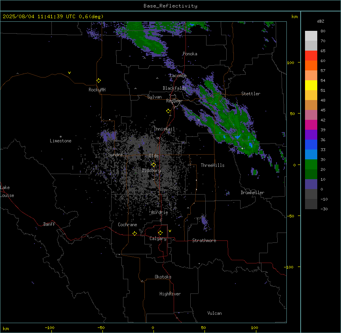Viewport: 341px width, 333px height.
Task: Pick the pink 45-42 dBZ color swatch
Action: pos(311,115)
